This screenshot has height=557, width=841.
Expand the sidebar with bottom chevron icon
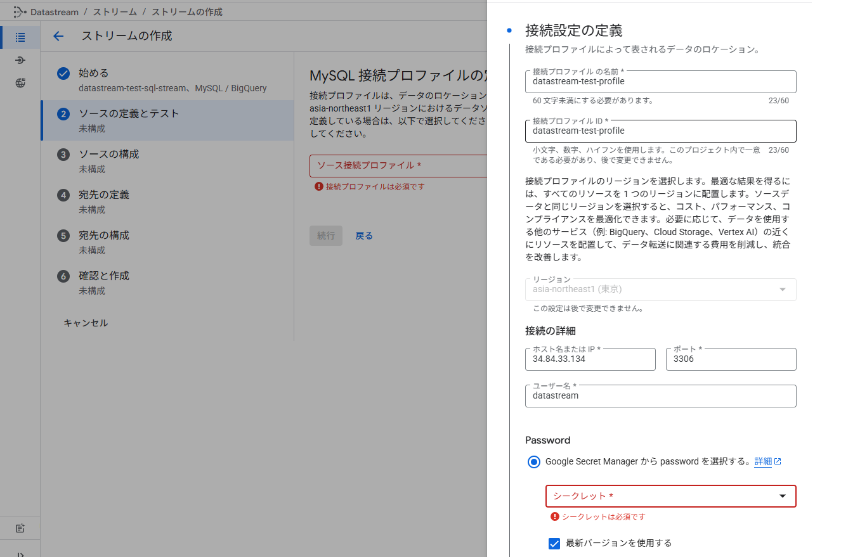pyautogui.click(x=20, y=554)
